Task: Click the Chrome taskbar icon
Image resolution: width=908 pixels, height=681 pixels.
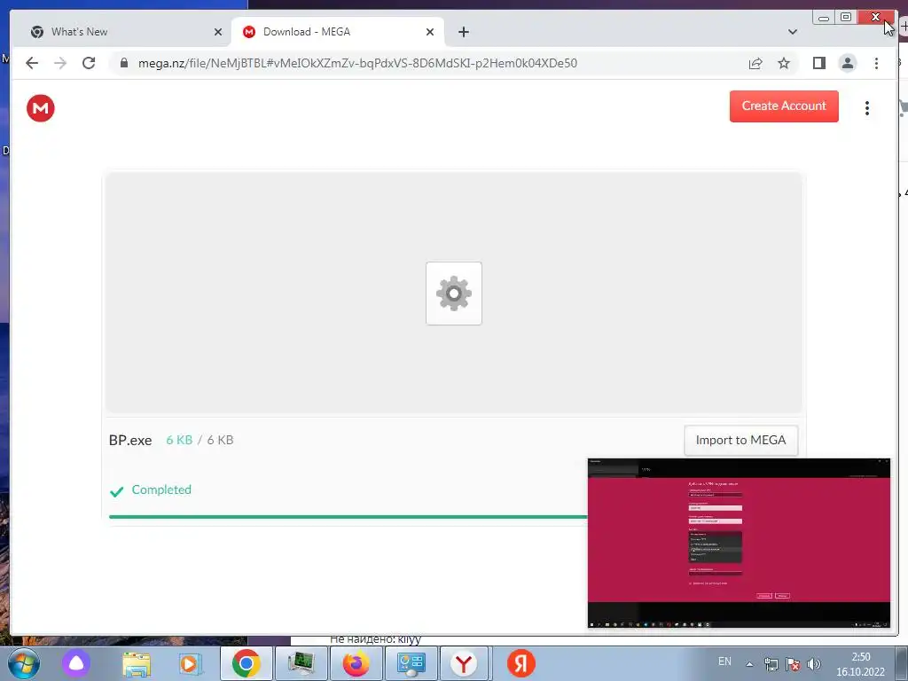Action: point(247,663)
